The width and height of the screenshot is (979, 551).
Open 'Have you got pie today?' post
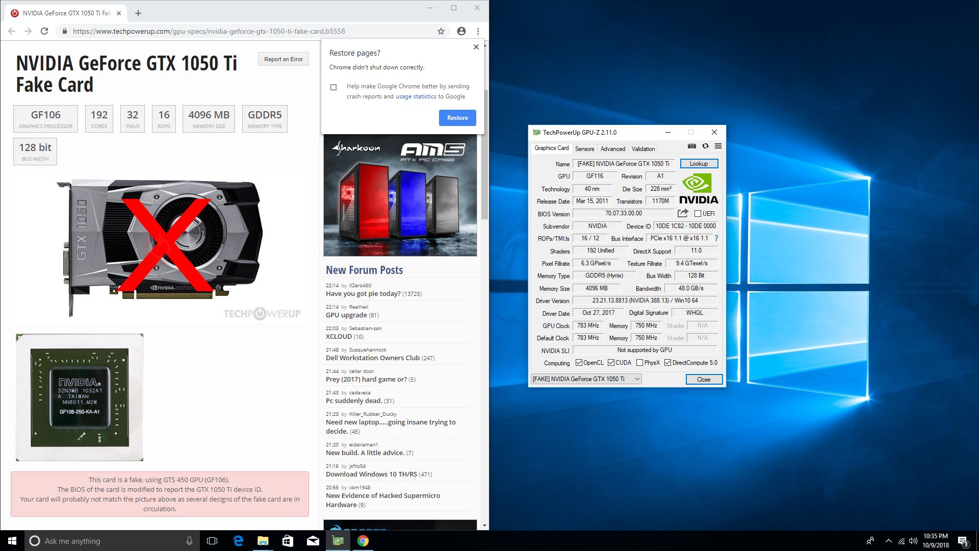click(x=363, y=294)
